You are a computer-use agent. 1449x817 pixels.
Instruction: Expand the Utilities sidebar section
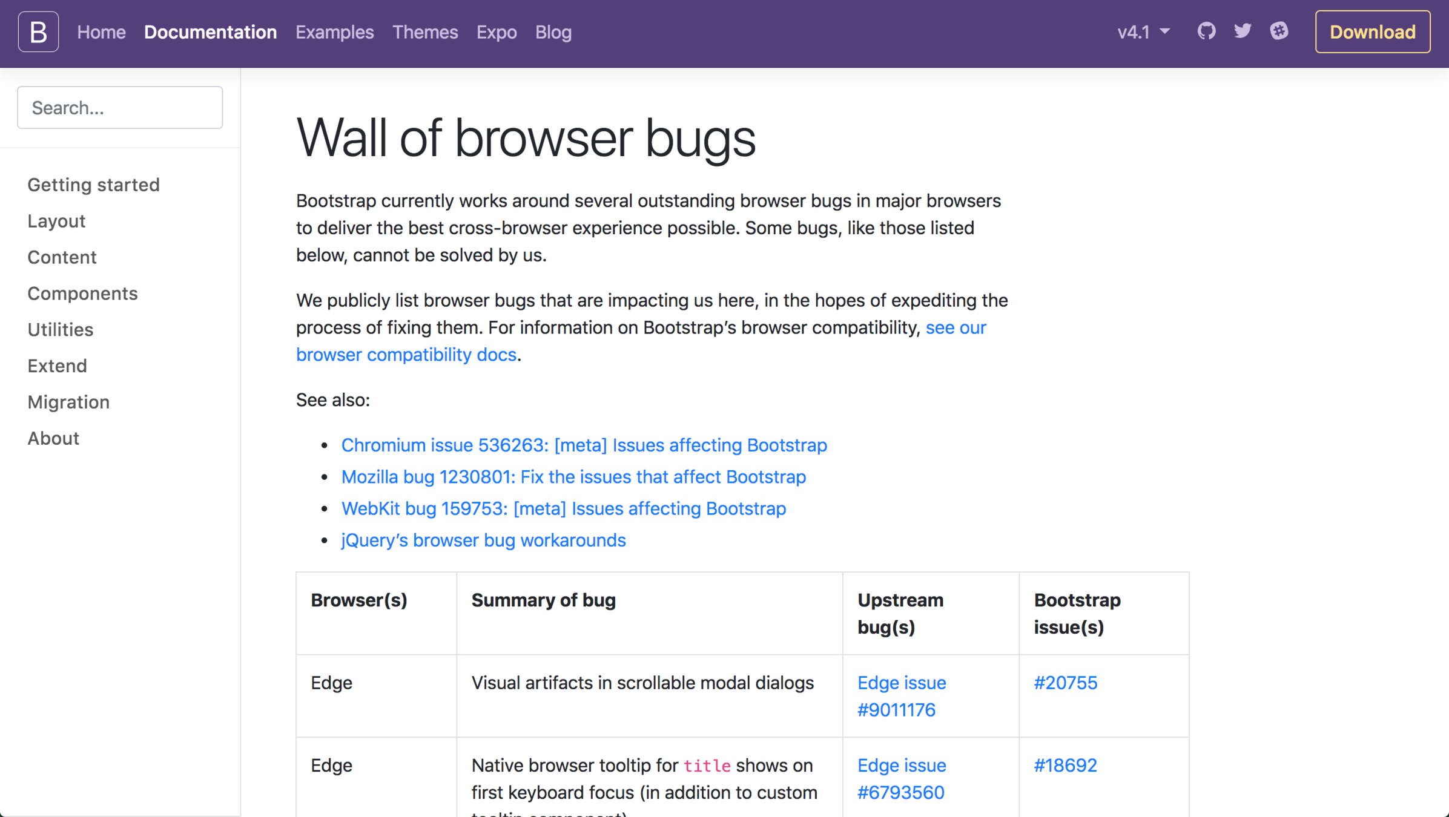60,329
